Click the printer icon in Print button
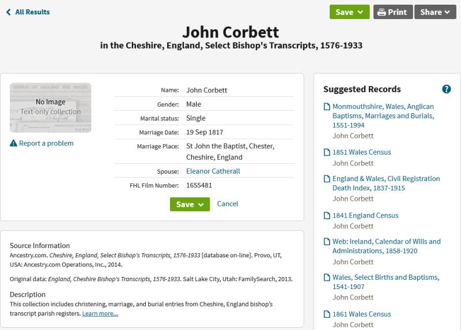Image resolution: width=461 pixels, height=330 pixels. click(381, 12)
